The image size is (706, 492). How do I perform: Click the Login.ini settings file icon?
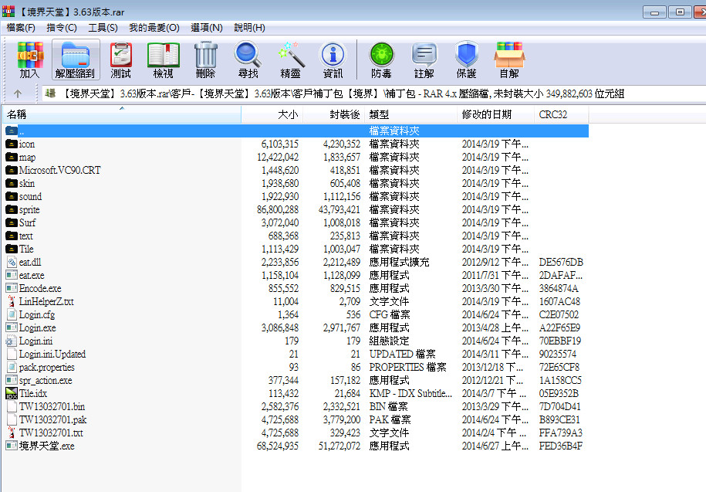[x=12, y=341]
